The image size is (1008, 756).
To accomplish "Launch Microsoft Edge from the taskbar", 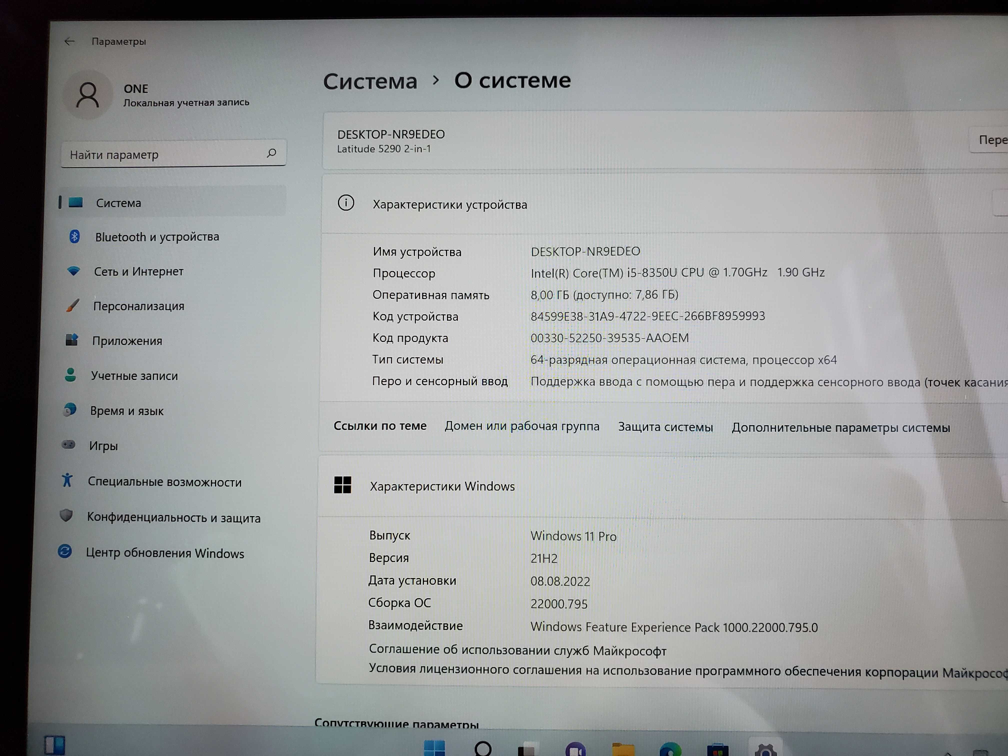I will 670,749.
